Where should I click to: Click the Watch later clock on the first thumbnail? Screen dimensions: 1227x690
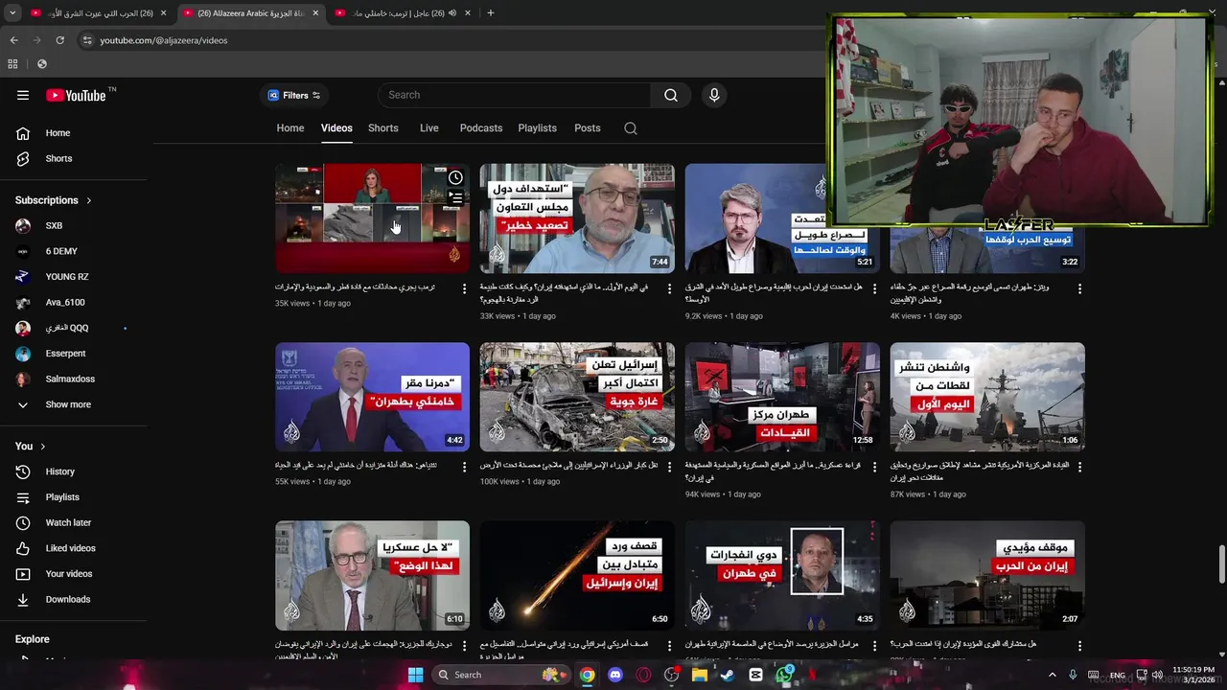(455, 177)
